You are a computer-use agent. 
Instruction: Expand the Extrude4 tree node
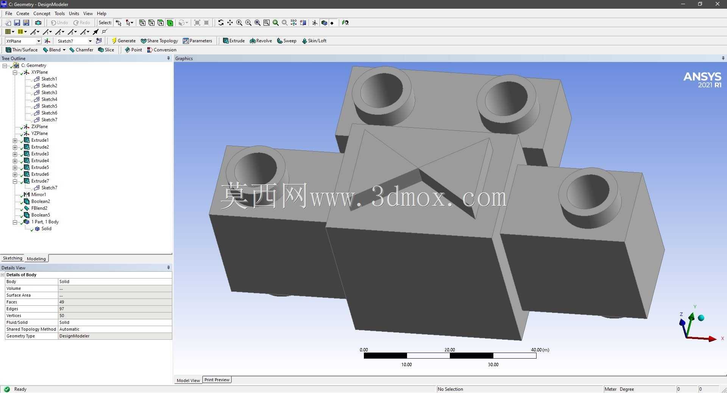(x=15, y=161)
